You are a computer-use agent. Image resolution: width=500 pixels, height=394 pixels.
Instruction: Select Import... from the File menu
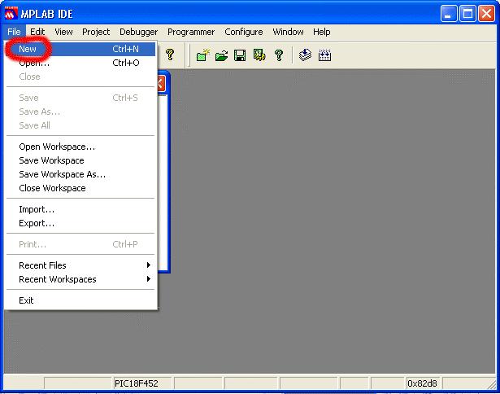tap(81, 209)
